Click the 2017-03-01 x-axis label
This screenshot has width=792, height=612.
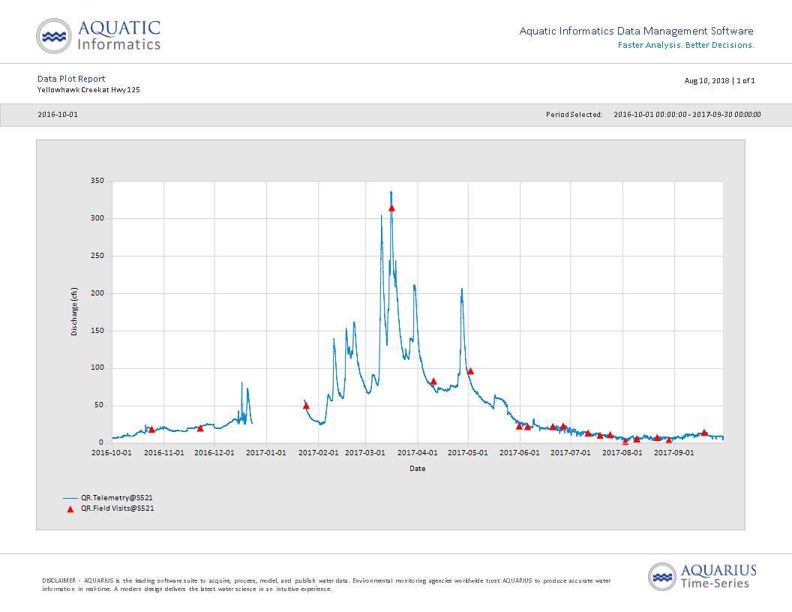365,453
